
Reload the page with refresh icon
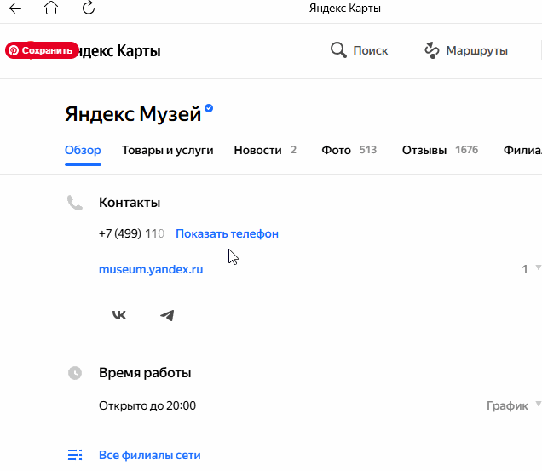[x=89, y=8]
